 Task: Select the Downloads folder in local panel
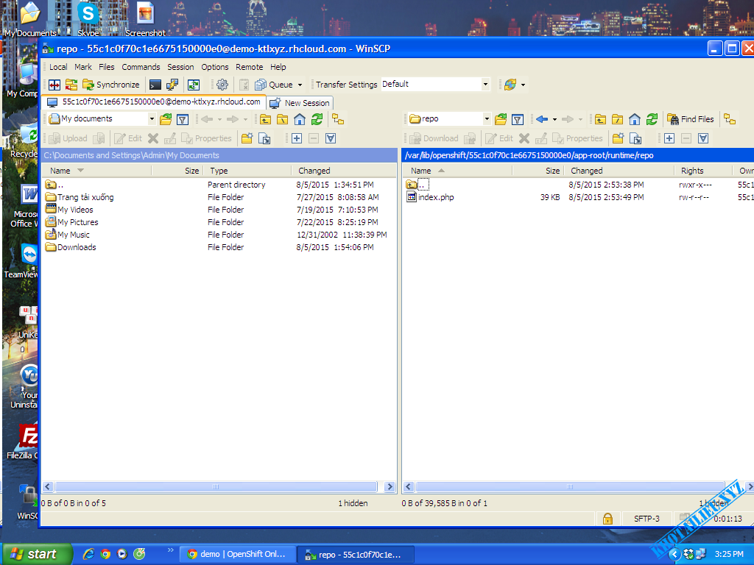77,247
